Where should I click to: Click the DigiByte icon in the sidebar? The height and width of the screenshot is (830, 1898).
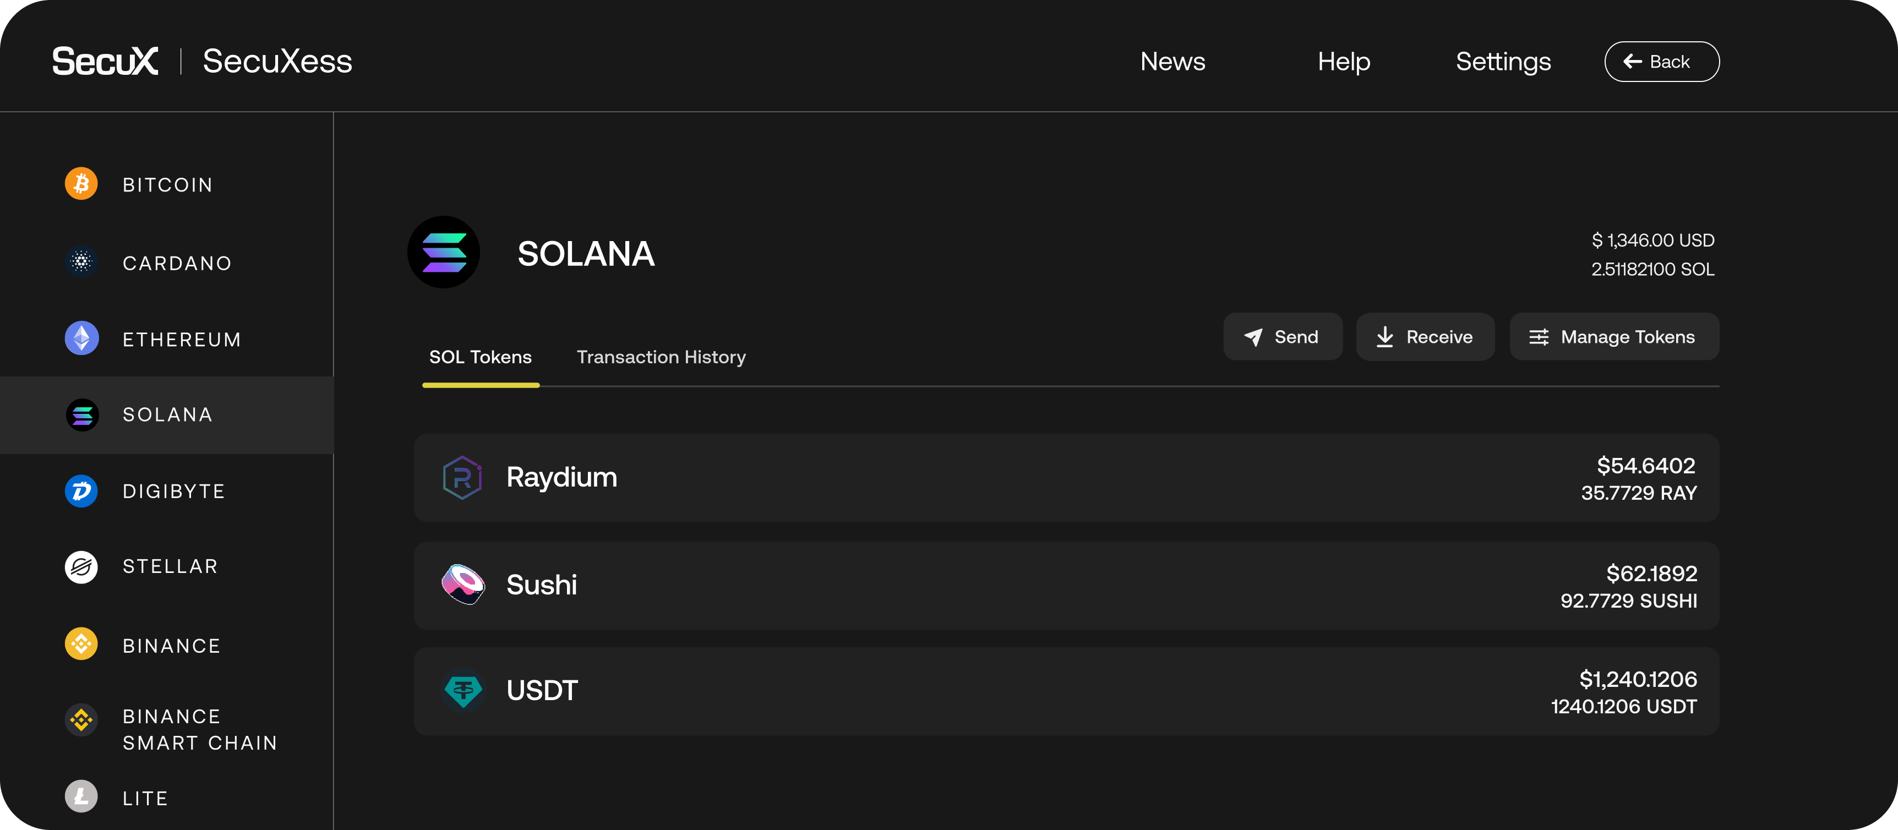[81, 490]
